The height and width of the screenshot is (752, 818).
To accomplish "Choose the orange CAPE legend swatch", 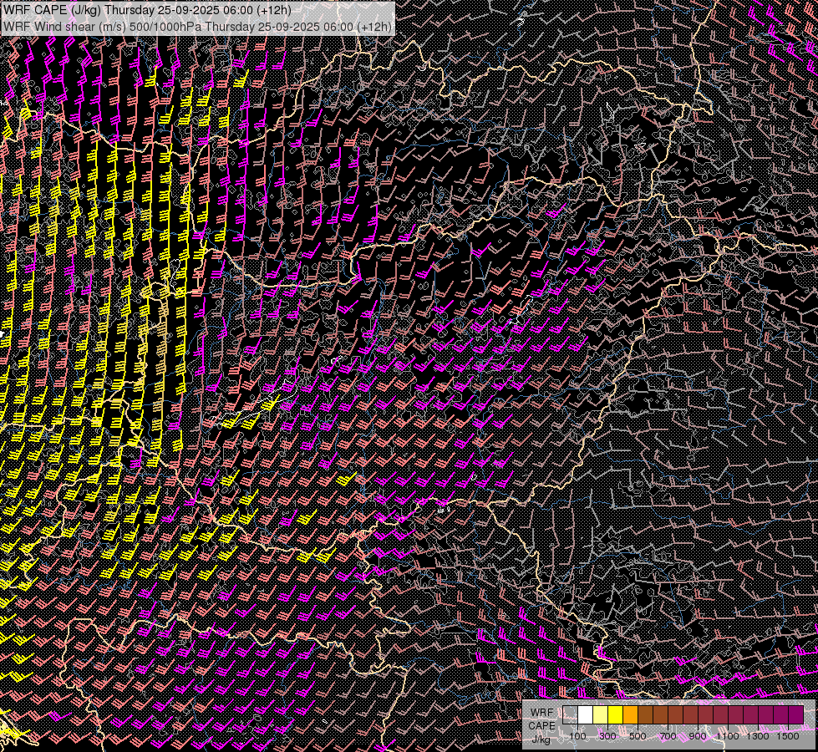I will pos(631,715).
